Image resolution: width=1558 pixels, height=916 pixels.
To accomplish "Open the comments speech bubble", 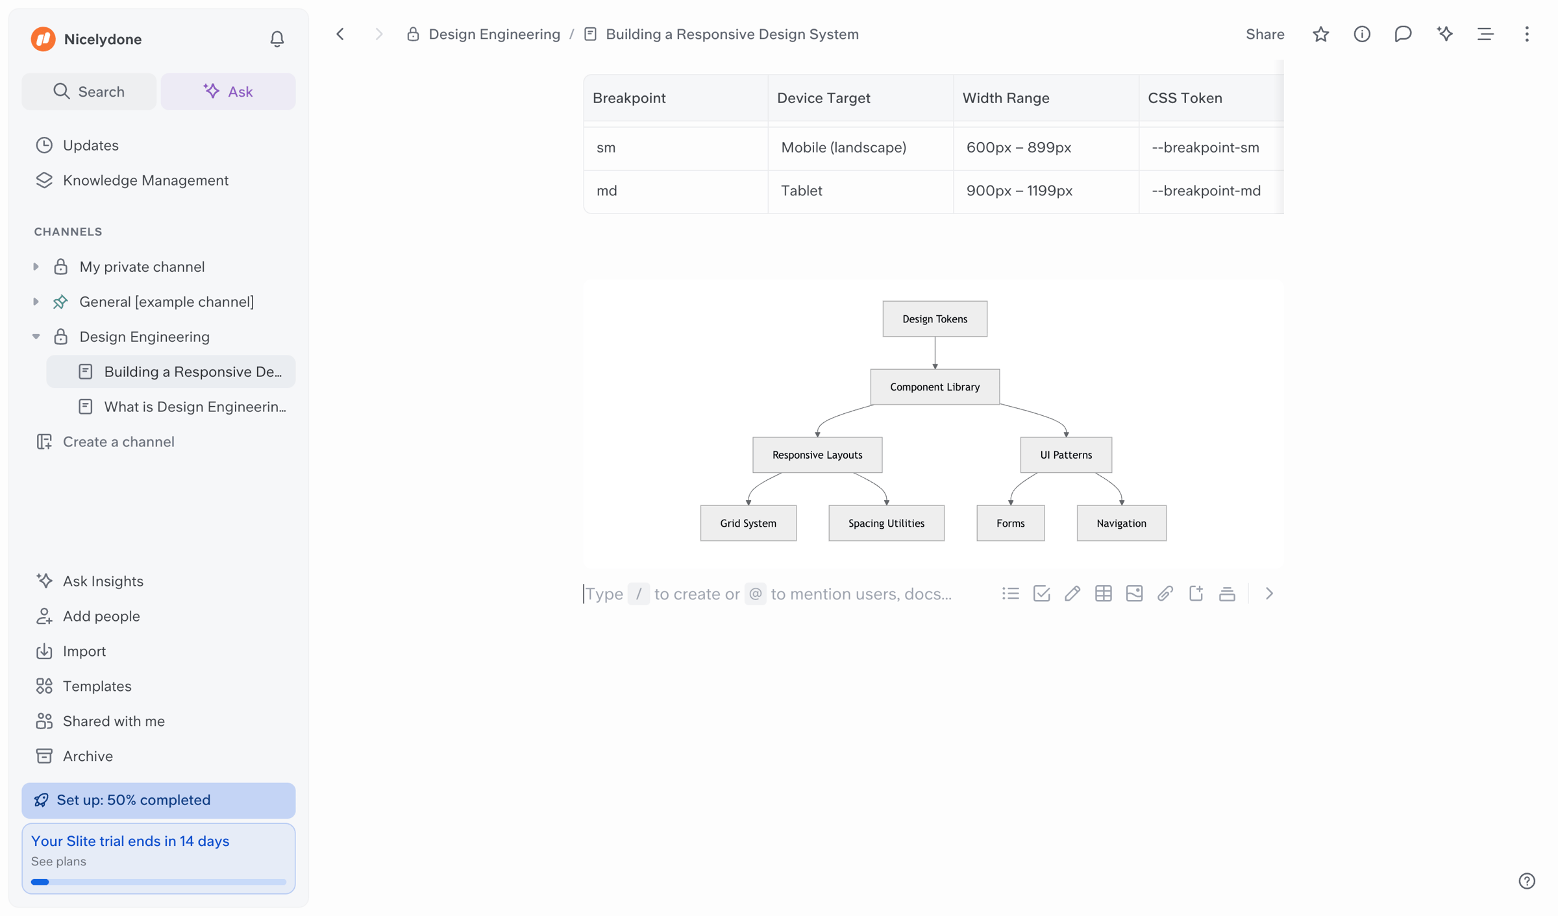I will coord(1403,34).
